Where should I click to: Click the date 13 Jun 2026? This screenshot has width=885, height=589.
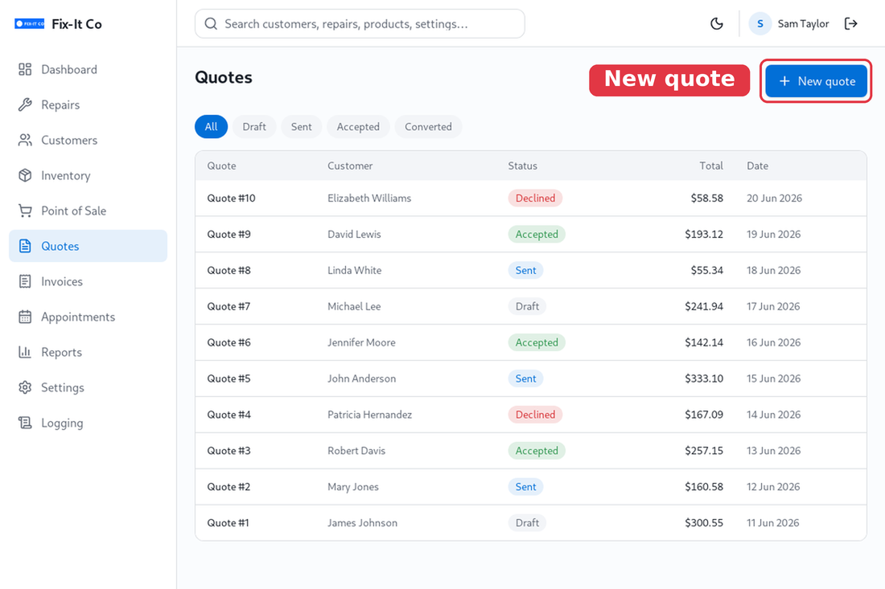773,451
